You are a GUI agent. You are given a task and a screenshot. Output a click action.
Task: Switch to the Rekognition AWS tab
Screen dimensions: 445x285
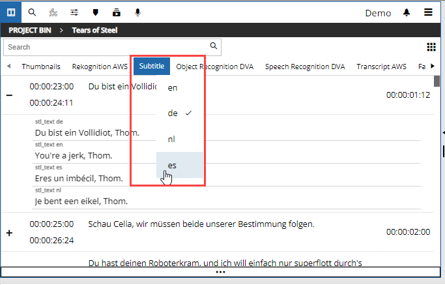click(x=100, y=67)
